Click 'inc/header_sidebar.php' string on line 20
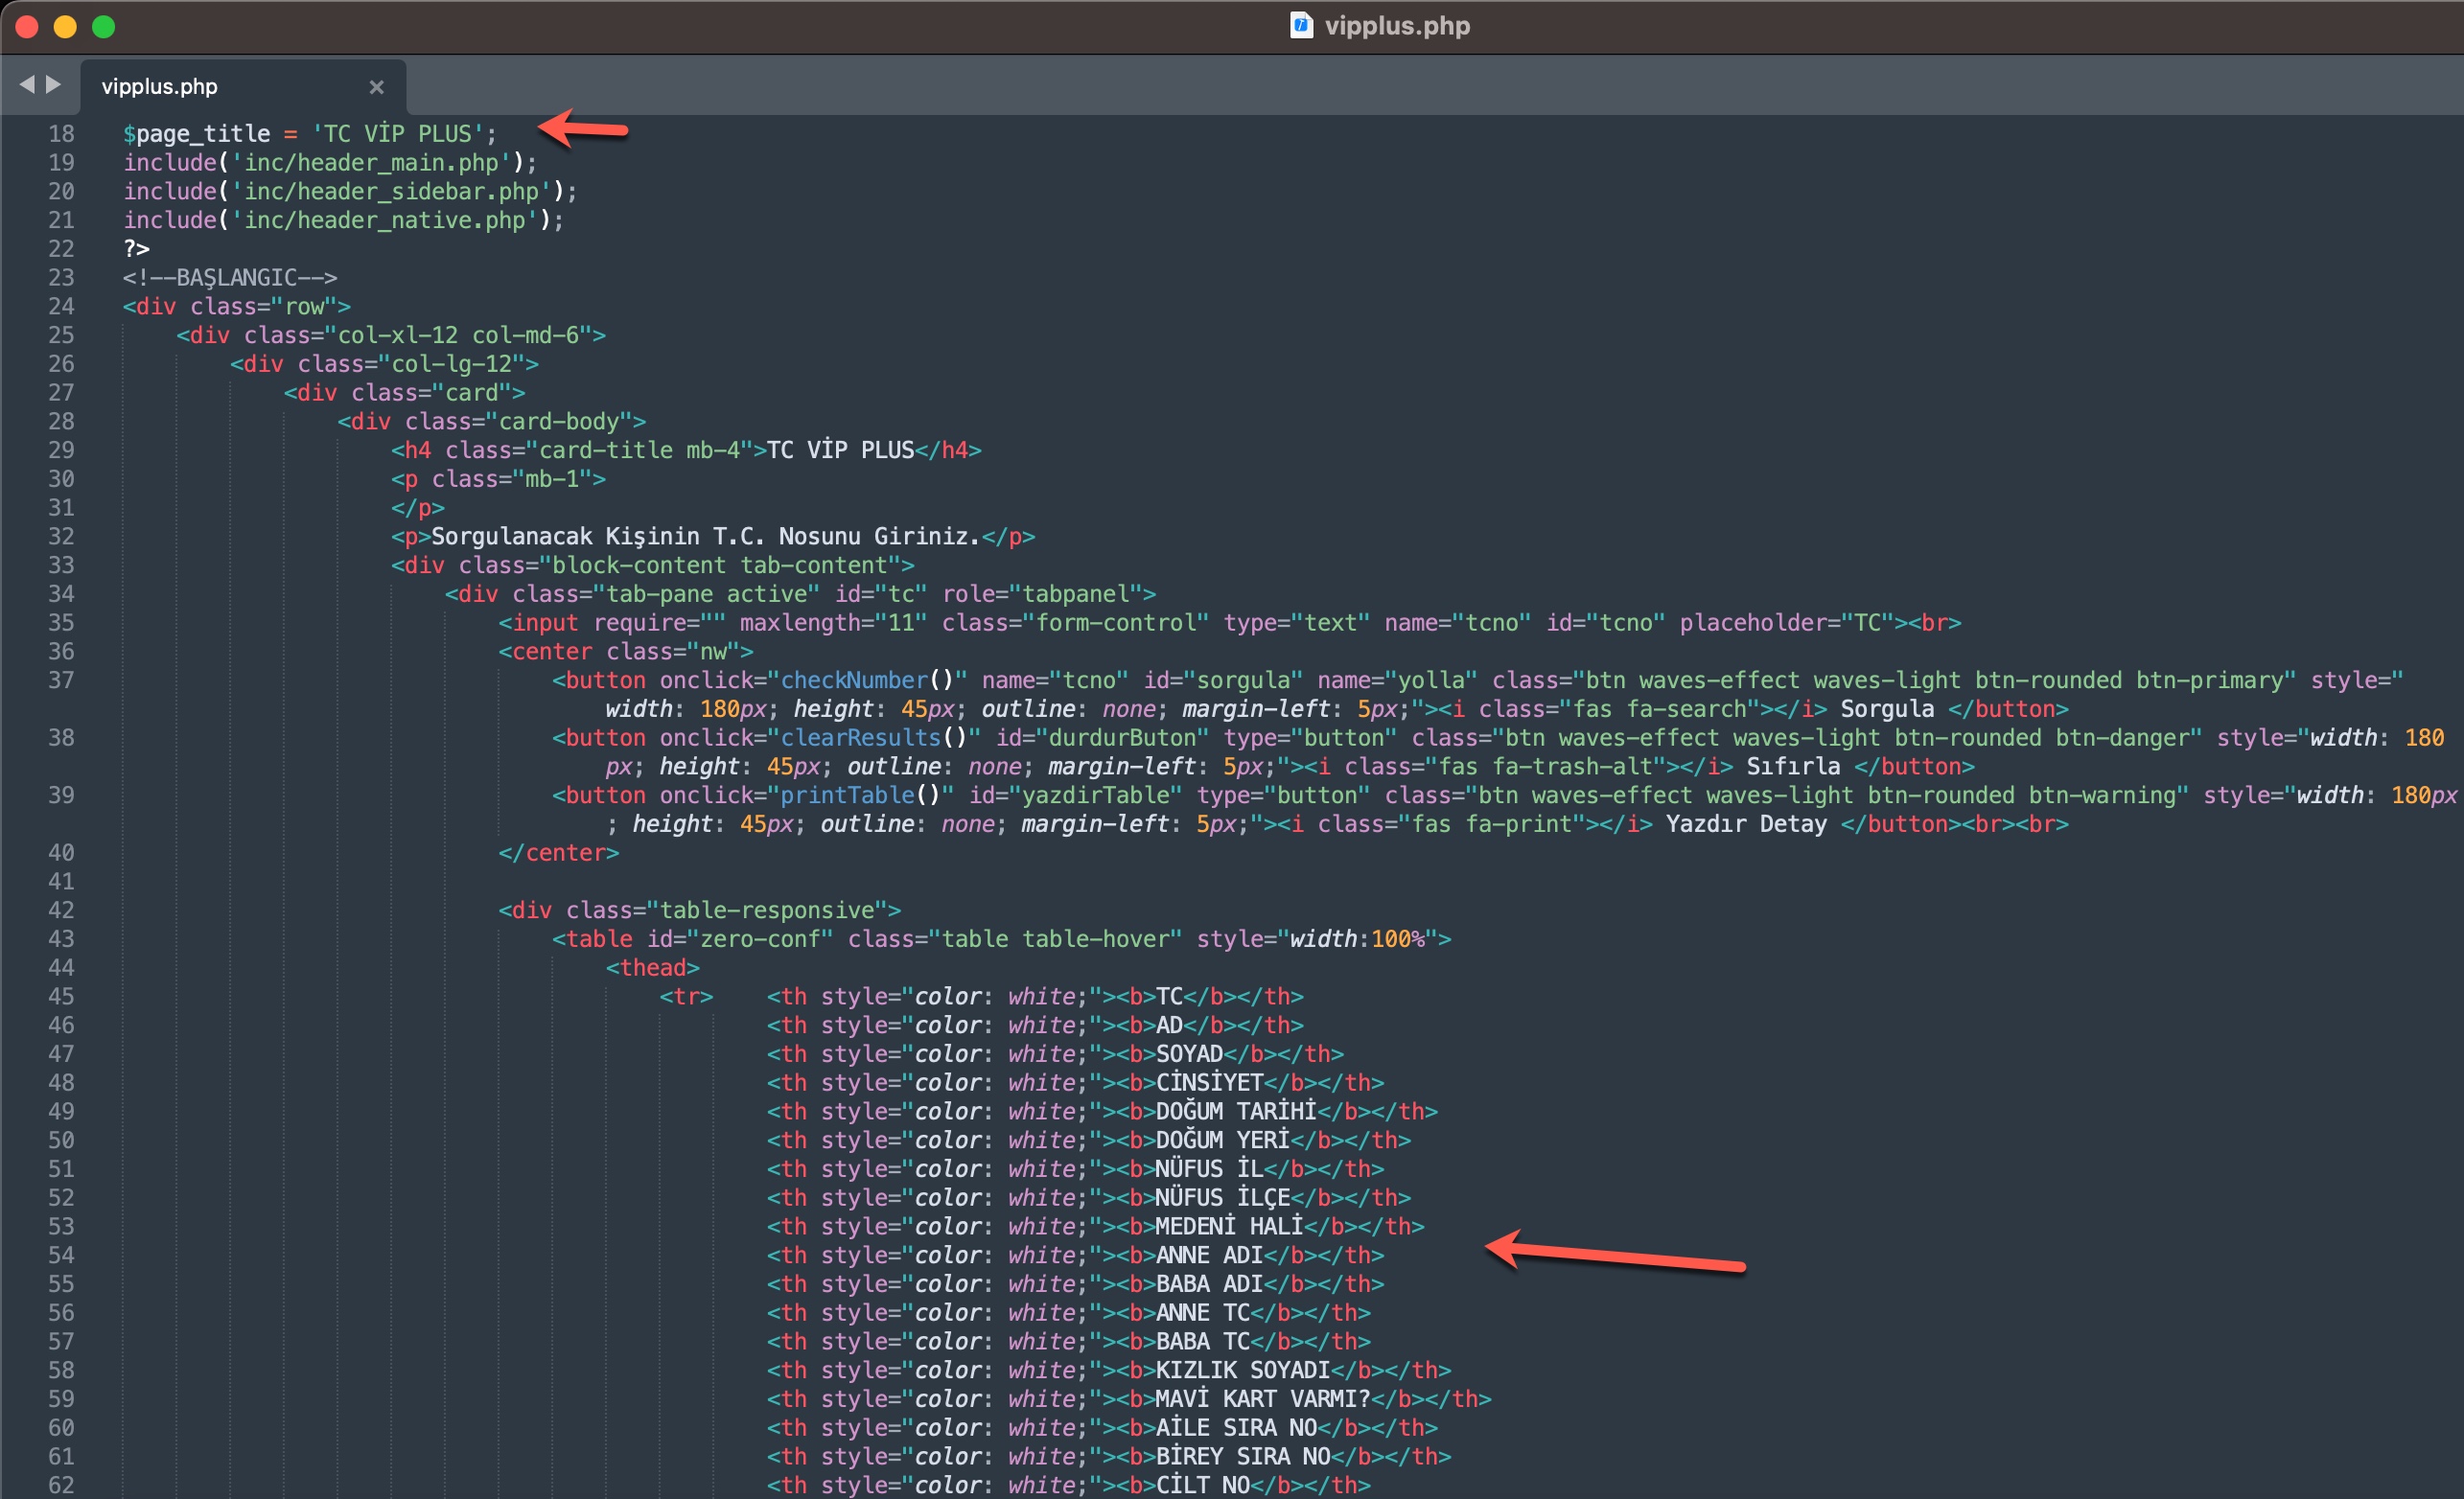The image size is (2464, 1499). point(391,192)
